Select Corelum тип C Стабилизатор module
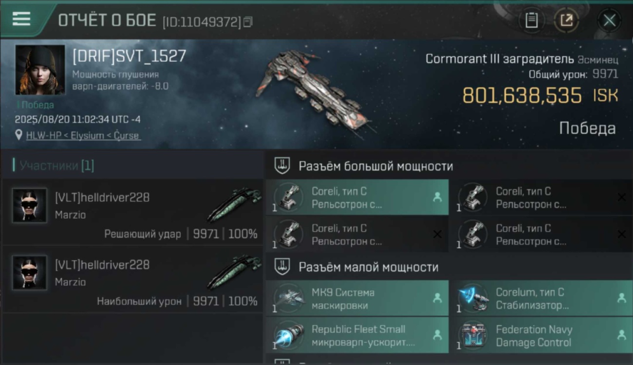 [541, 298]
